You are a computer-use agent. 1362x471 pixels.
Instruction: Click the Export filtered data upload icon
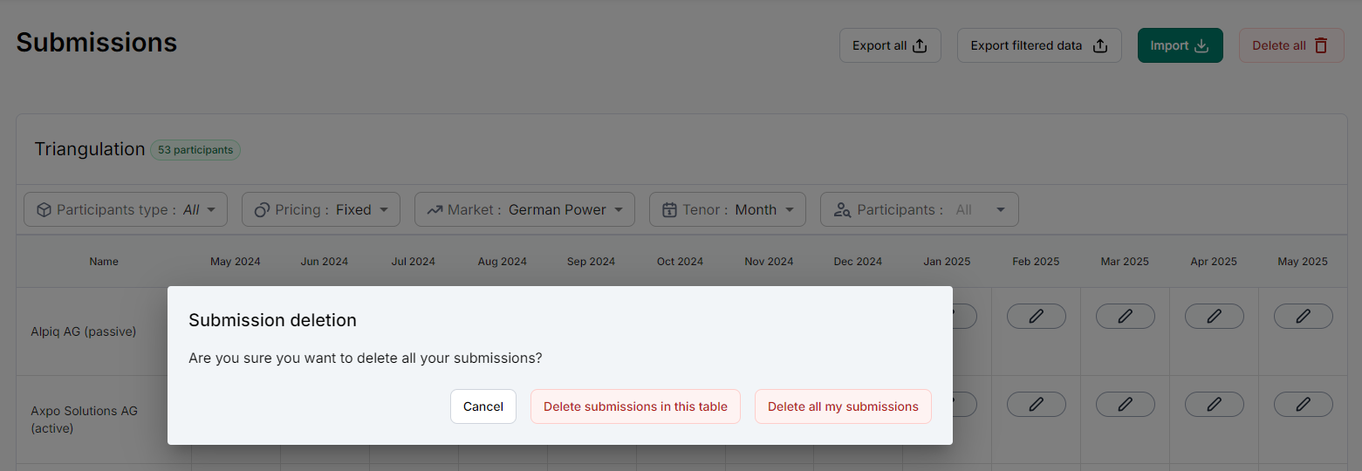coord(1100,45)
